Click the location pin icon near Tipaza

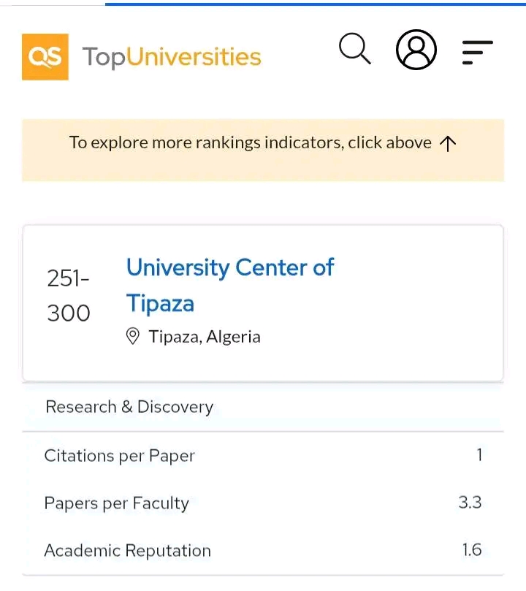click(133, 337)
